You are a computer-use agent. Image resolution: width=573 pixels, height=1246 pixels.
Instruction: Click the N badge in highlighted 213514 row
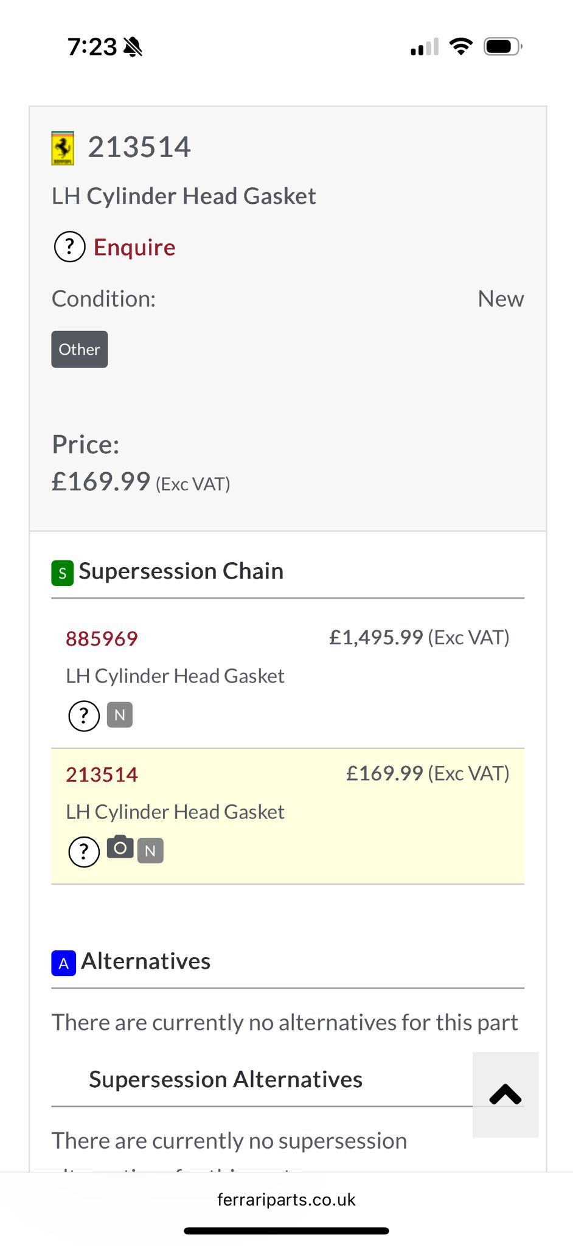point(150,851)
